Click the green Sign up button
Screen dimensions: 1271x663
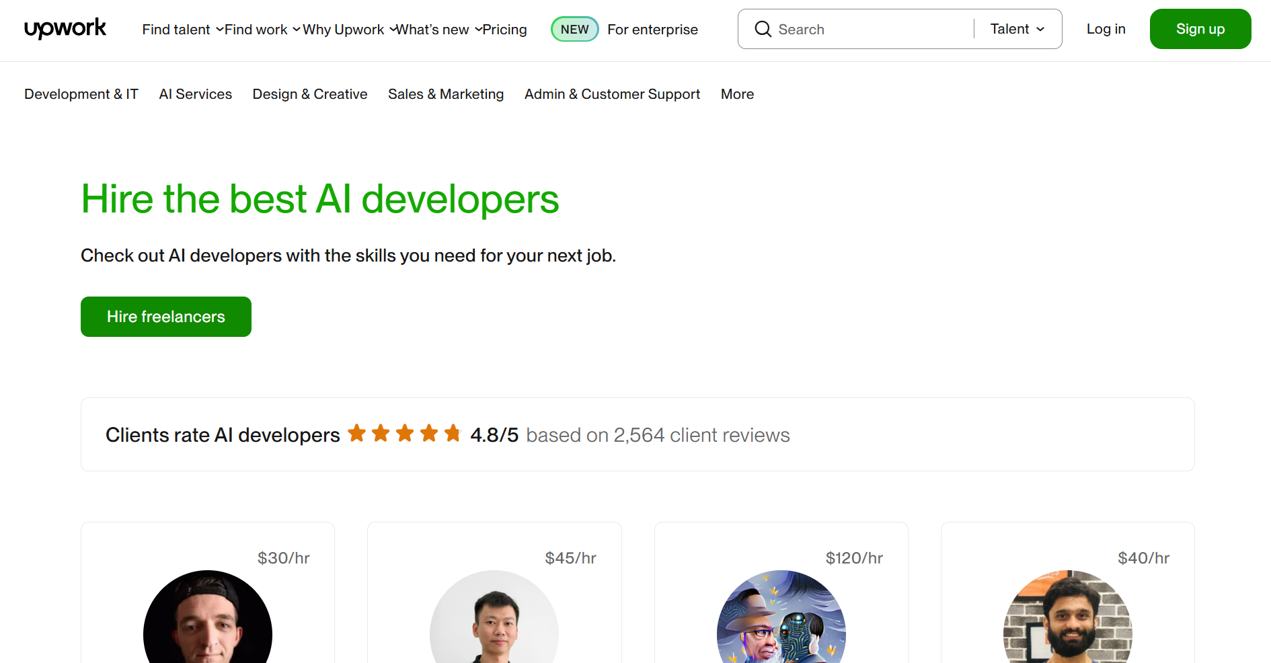1200,29
